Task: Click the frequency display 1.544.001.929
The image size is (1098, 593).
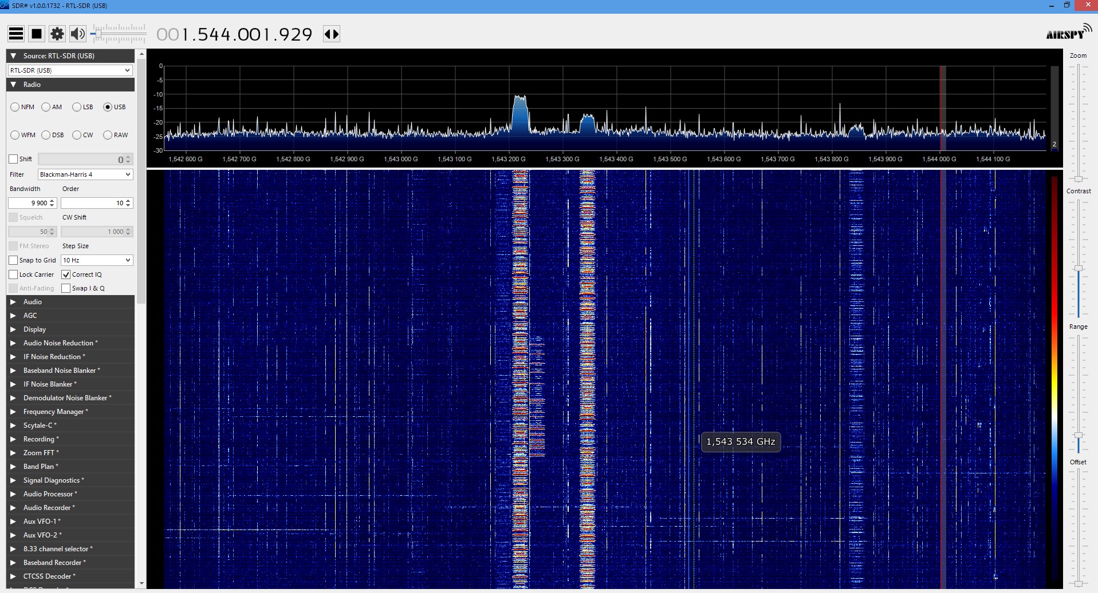Action: click(x=235, y=34)
